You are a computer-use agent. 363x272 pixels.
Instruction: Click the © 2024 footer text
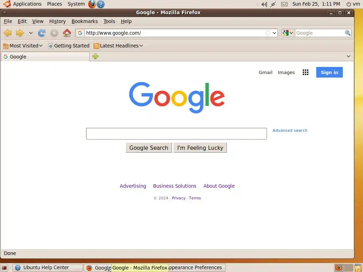point(161,198)
